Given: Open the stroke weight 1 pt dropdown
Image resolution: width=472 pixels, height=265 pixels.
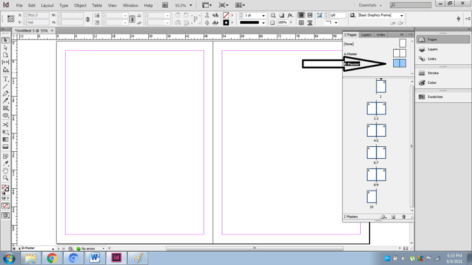Looking at the screenshot, I should coord(263,15).
